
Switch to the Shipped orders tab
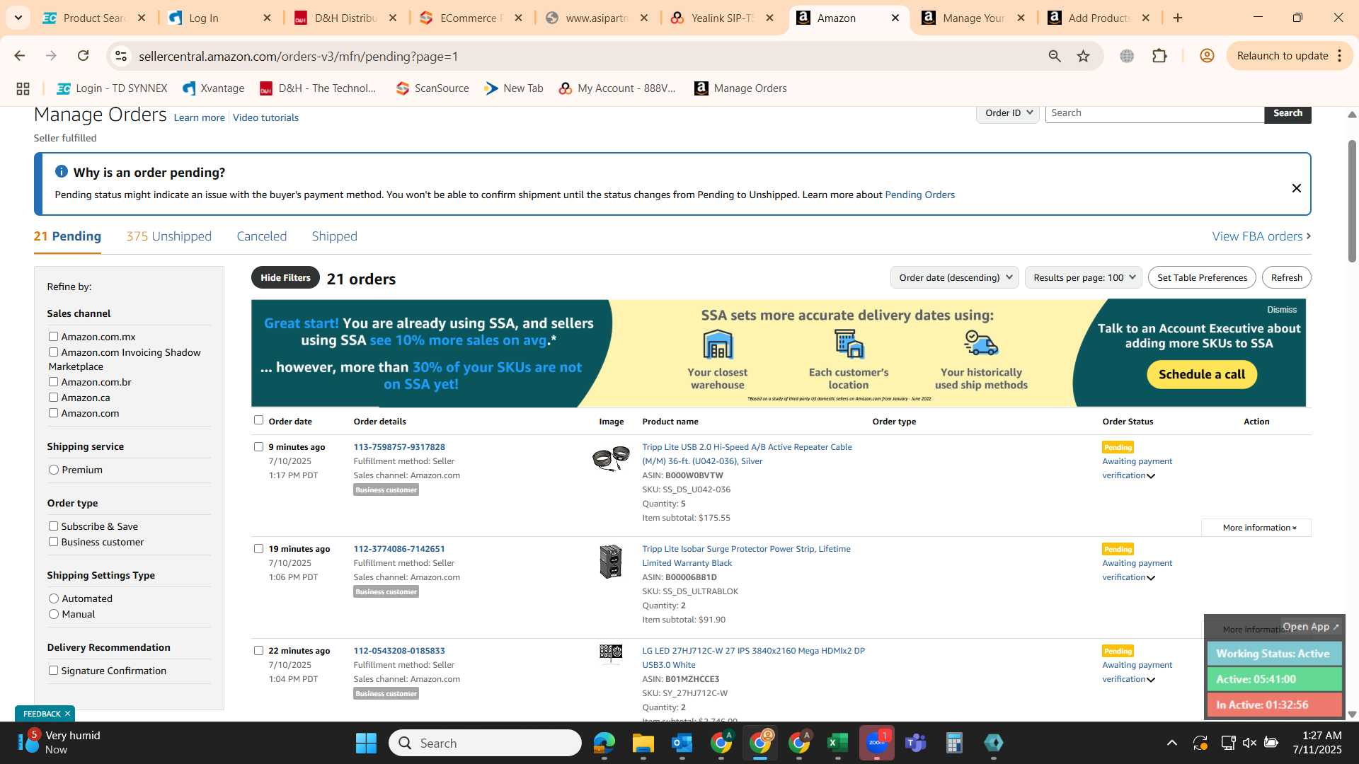coord(334,236)
